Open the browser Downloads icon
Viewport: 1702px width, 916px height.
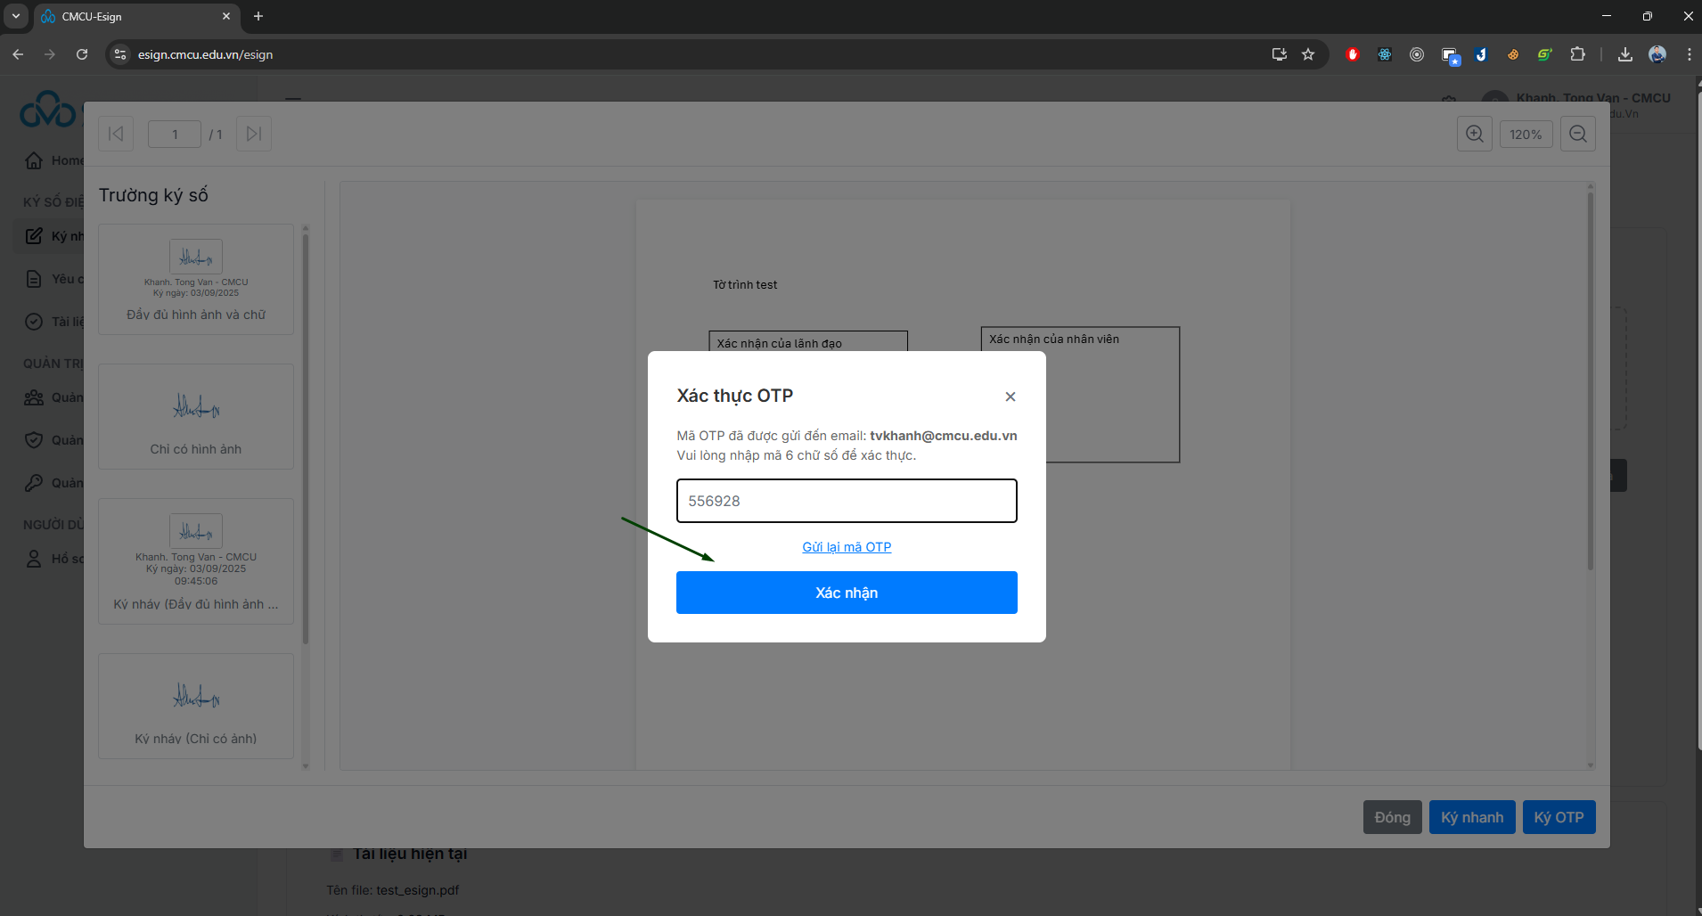click(1625, 54)
